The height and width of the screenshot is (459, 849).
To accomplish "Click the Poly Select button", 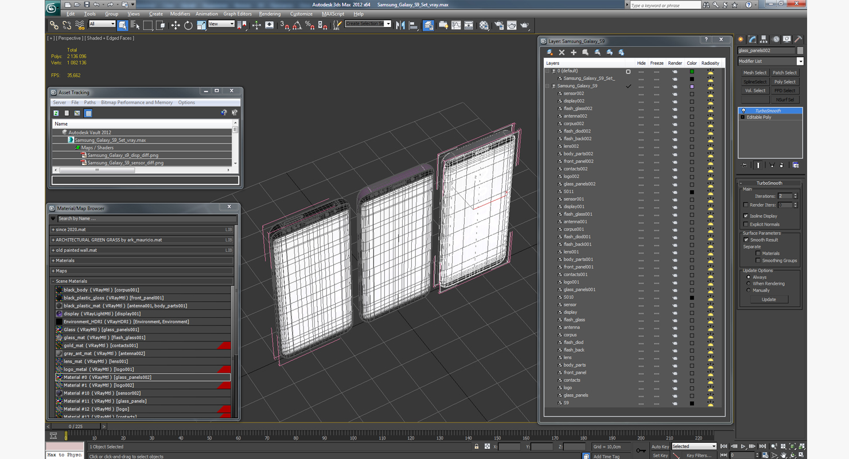I will [x=785, y=82].
